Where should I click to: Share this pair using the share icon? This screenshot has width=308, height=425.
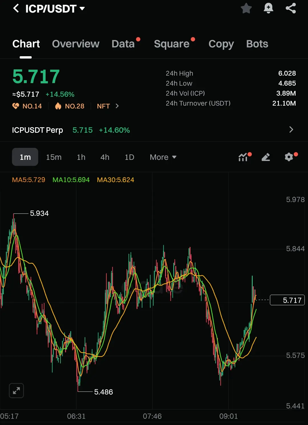[x=291, y=8]
